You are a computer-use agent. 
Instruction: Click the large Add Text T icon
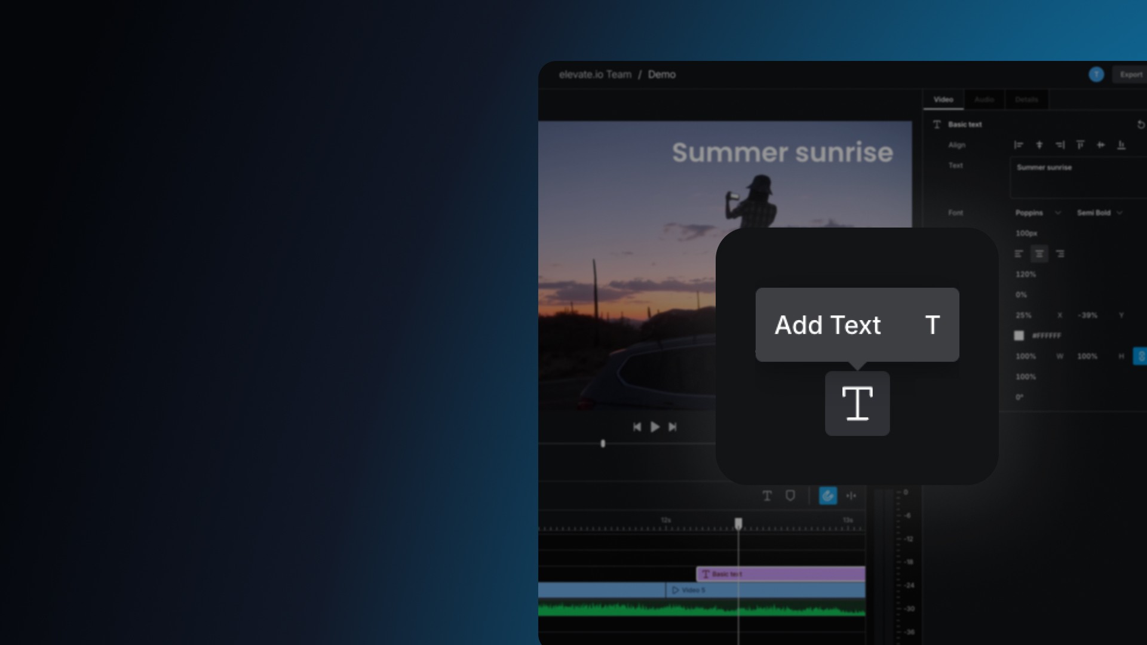[x=857, y=404]
